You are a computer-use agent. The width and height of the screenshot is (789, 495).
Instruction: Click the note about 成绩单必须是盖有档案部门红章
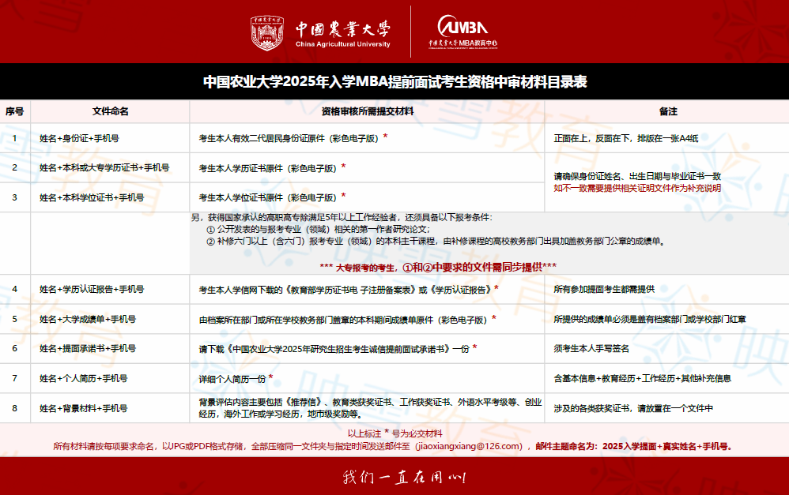point(650,319)
